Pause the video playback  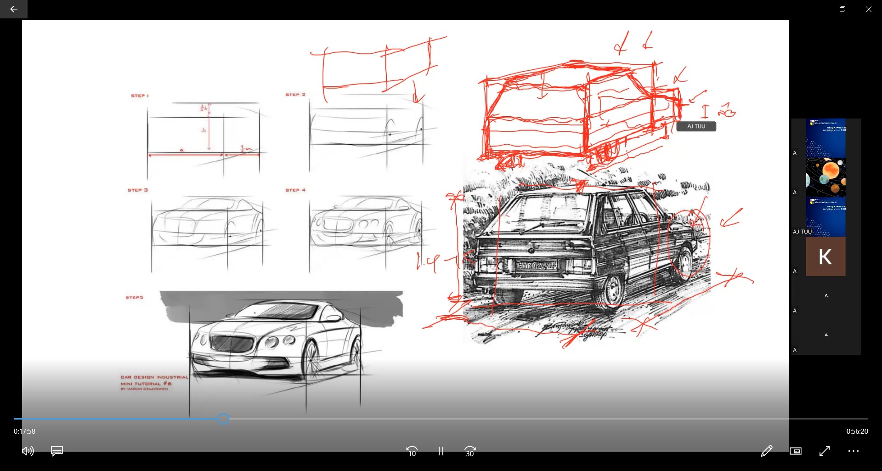click(441, 451)
